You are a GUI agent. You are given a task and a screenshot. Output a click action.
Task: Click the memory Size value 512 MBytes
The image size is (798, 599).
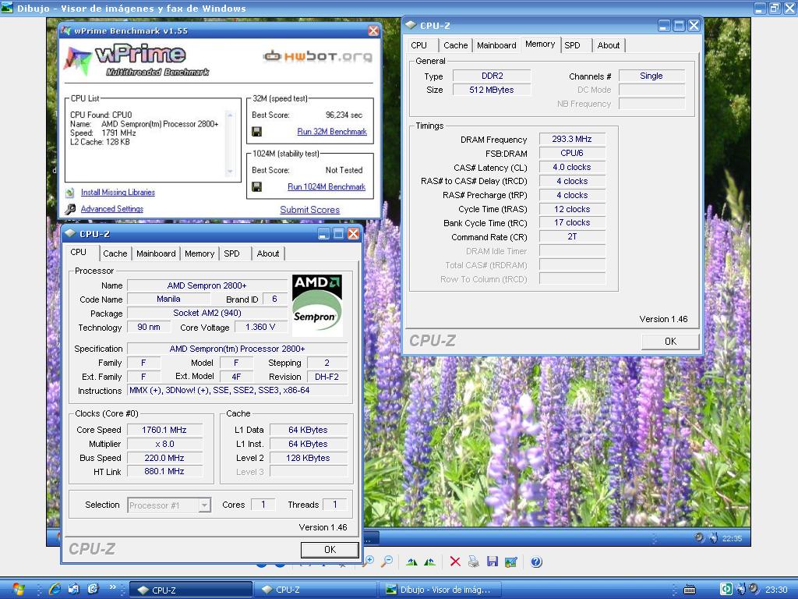pyautogui.click(x=493, y=90)
